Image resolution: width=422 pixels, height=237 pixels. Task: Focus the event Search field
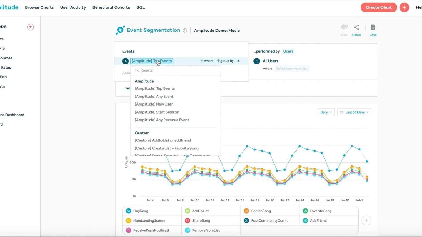176,70
